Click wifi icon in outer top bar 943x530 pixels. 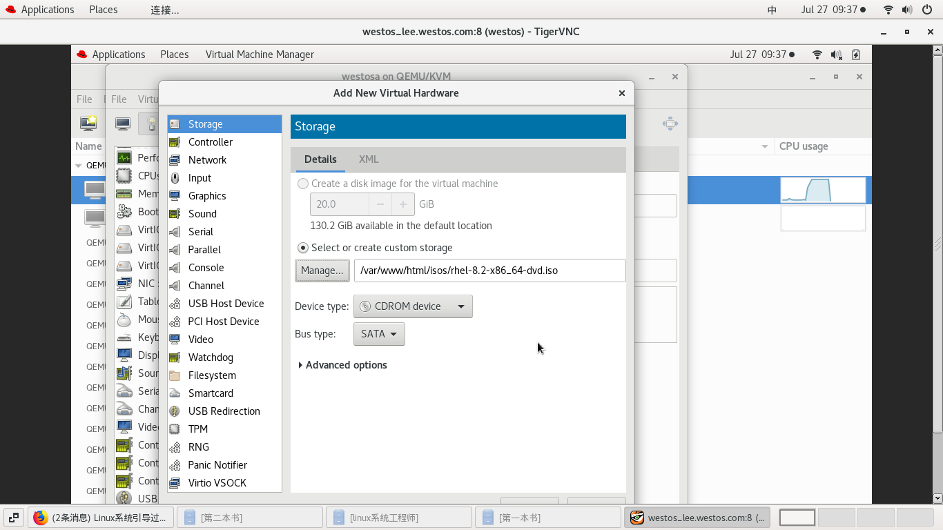[888, 10]
